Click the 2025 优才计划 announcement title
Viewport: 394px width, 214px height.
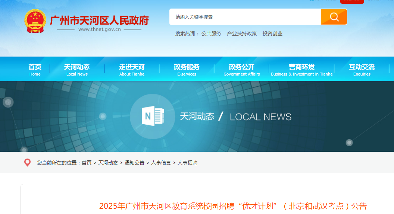pyautogui.click(x=233, y=206)
